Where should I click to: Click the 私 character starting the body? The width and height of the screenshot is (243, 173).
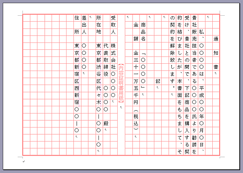201,32
